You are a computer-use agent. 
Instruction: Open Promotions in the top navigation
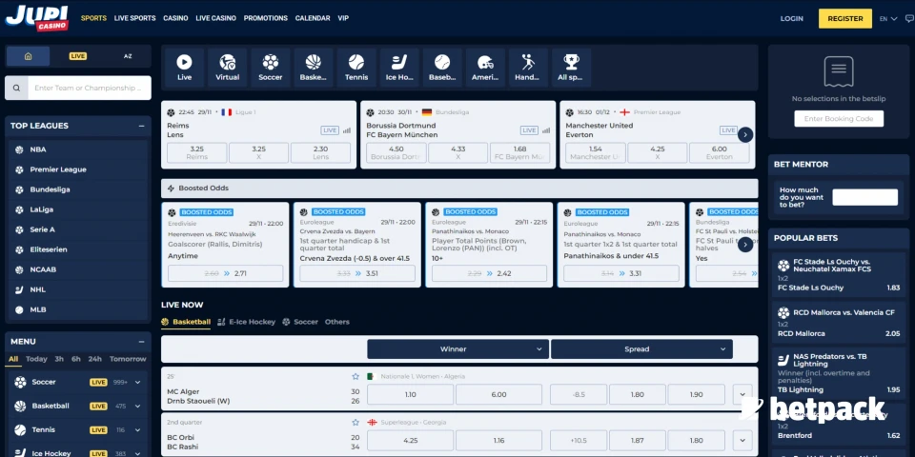click(265, 18)
